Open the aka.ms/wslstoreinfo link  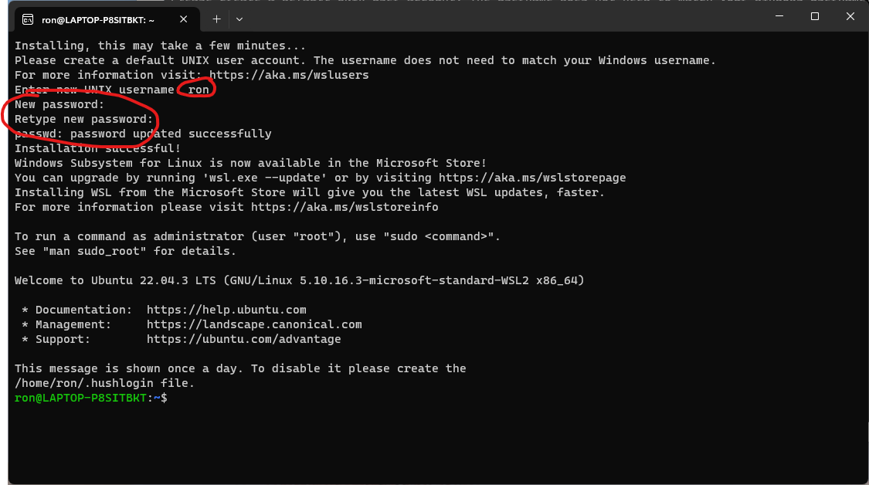345,207
